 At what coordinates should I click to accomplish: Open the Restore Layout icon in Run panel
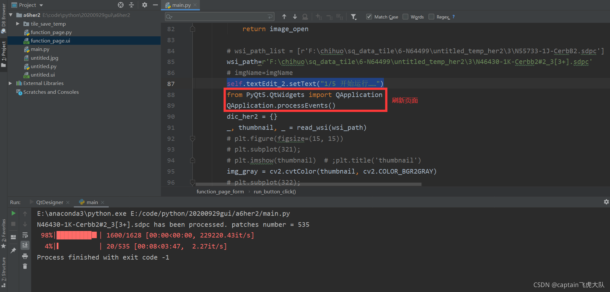(x=13, y=237)
